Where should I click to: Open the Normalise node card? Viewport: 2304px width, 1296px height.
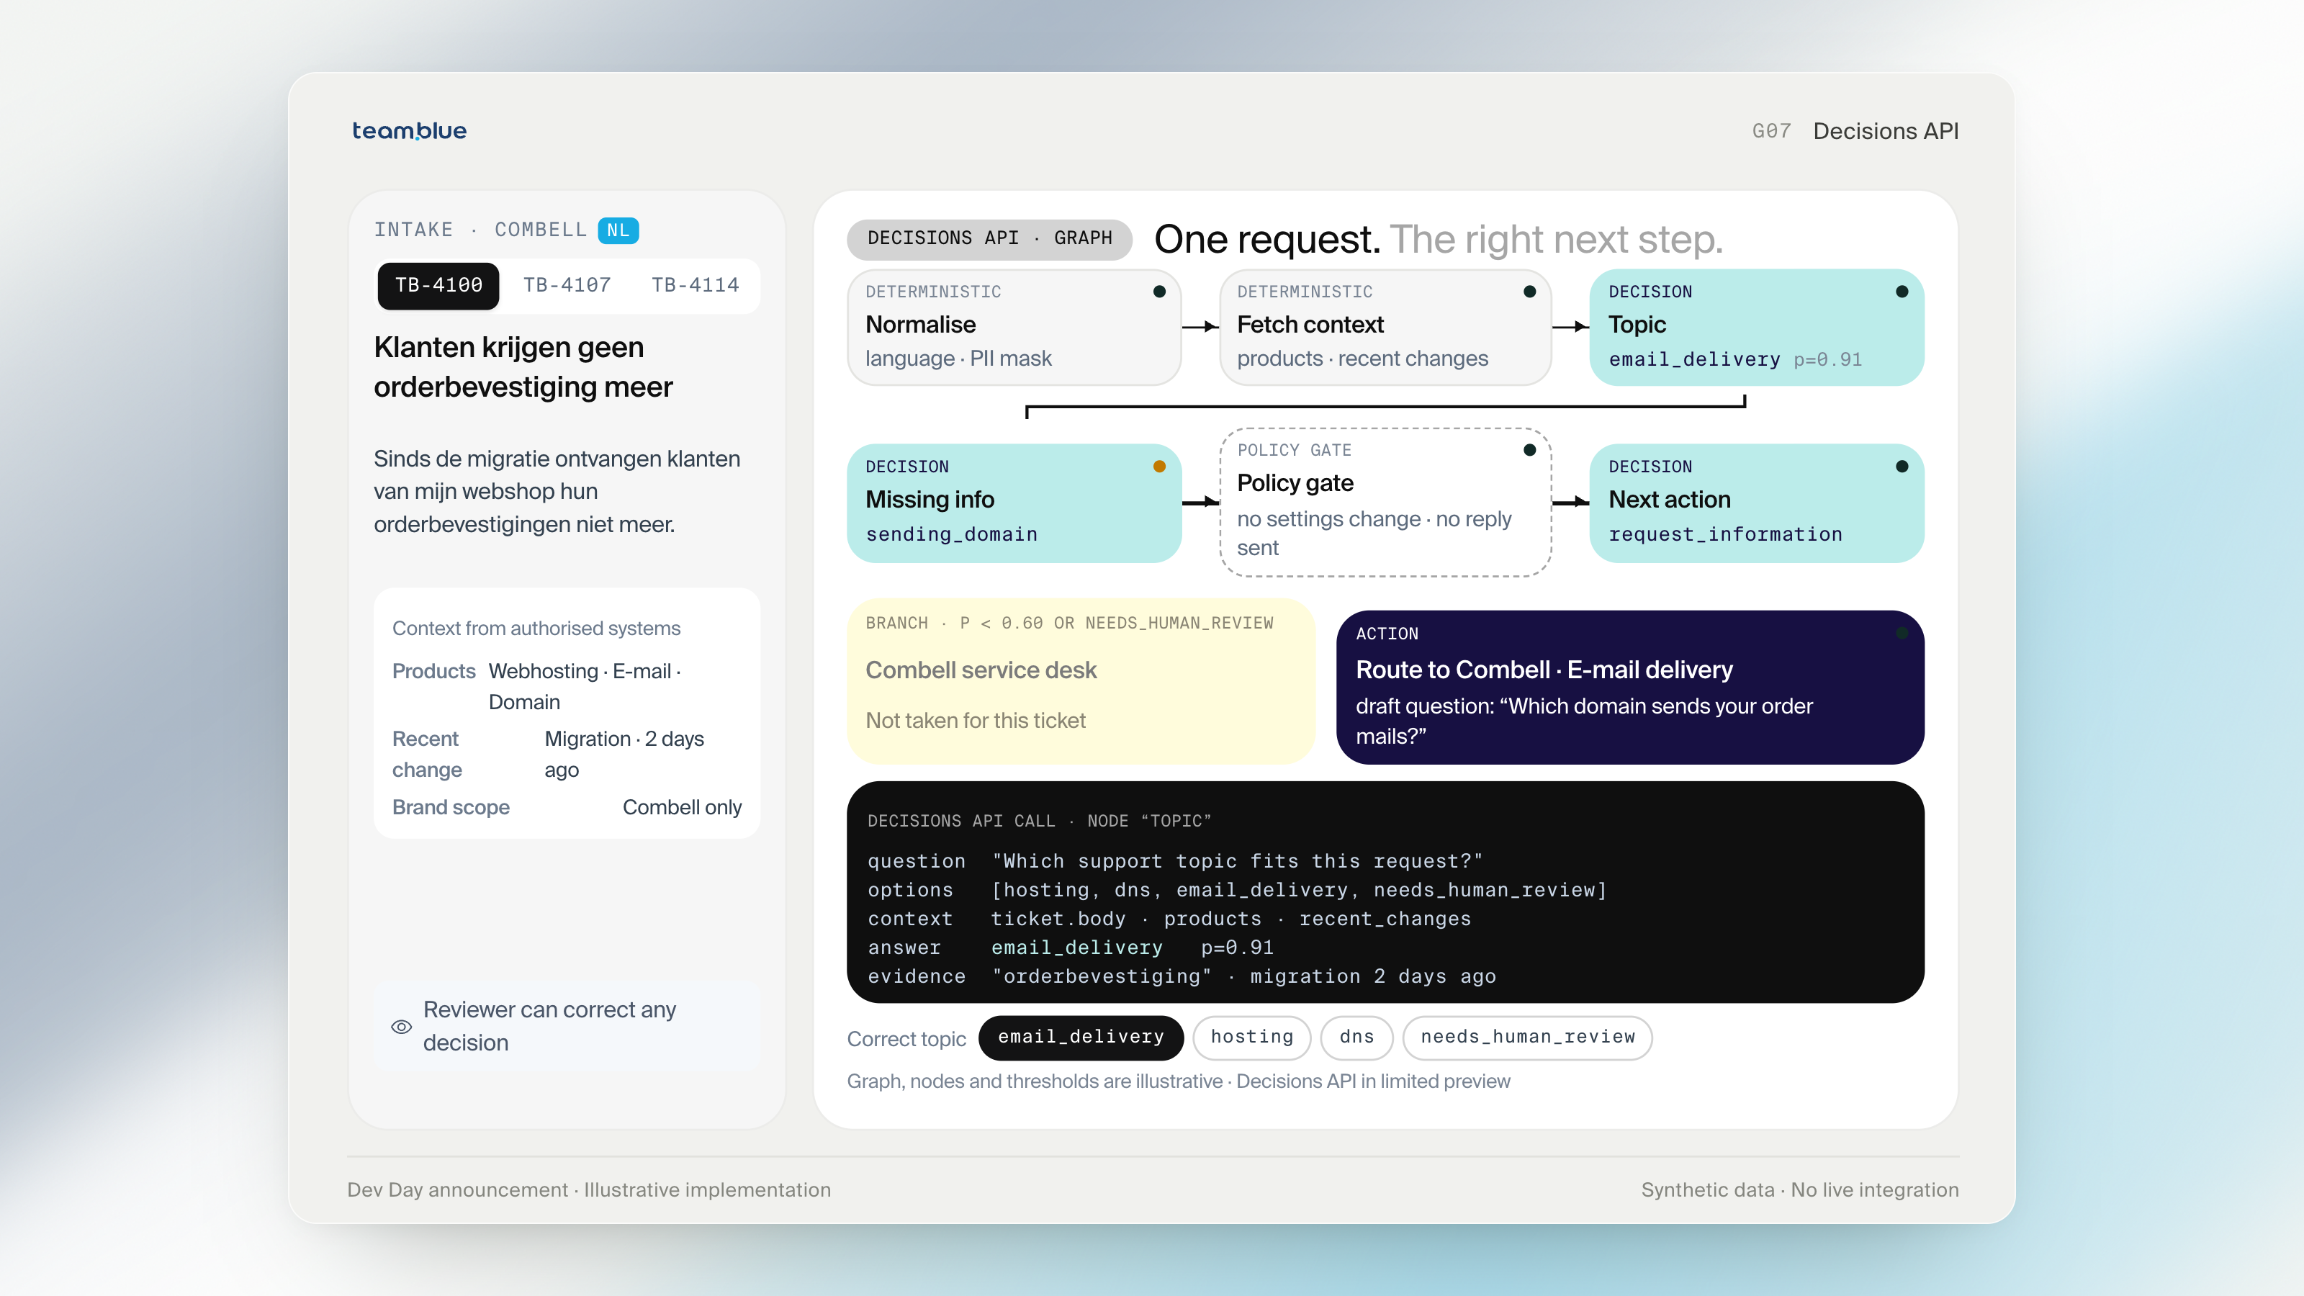coord(1013,328)
